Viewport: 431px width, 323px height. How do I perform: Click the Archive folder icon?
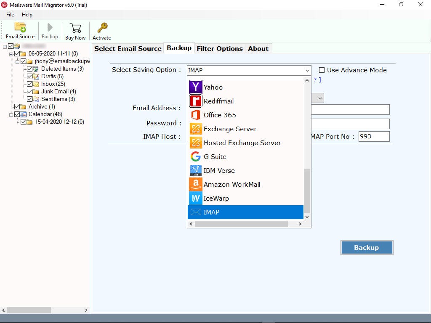[24, 106]
